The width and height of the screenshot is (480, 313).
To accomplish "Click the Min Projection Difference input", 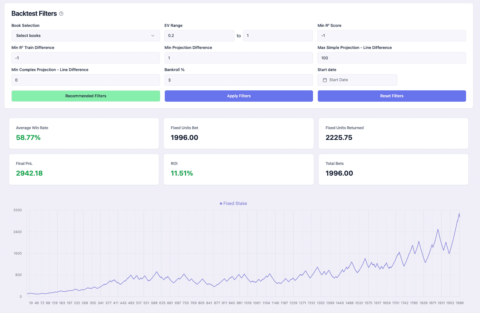I will [x=238, y=58].
